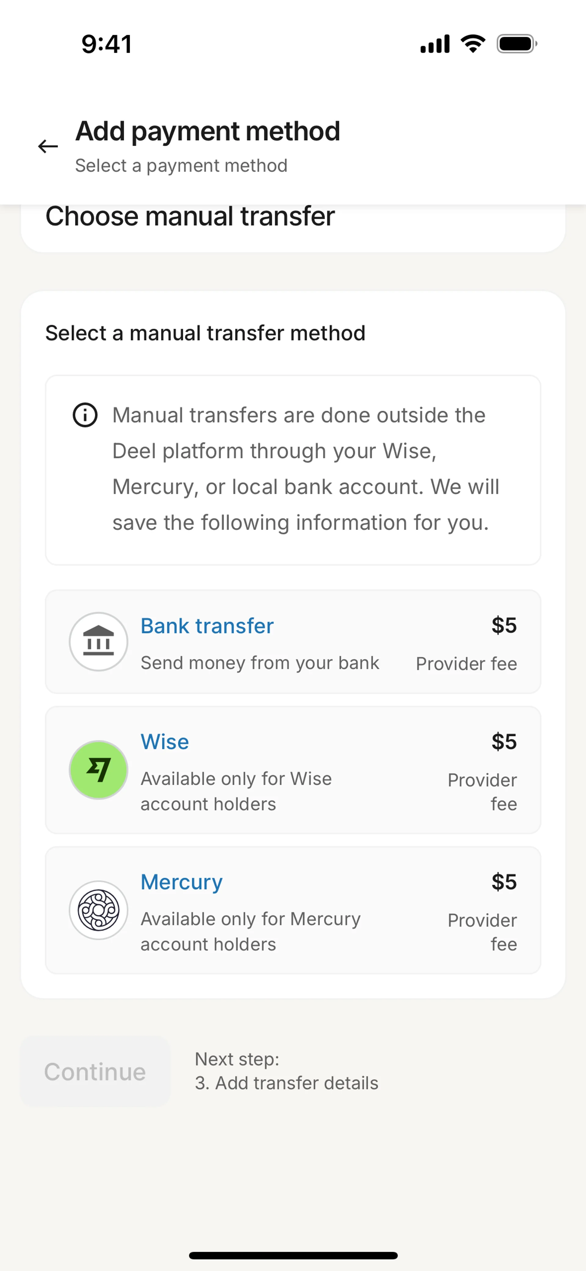Tap the back arrow icon
586x1271 pixels.
[x=48, y=147]
